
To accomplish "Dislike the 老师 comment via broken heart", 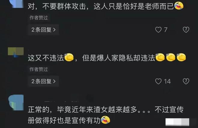I will [186, 30].
